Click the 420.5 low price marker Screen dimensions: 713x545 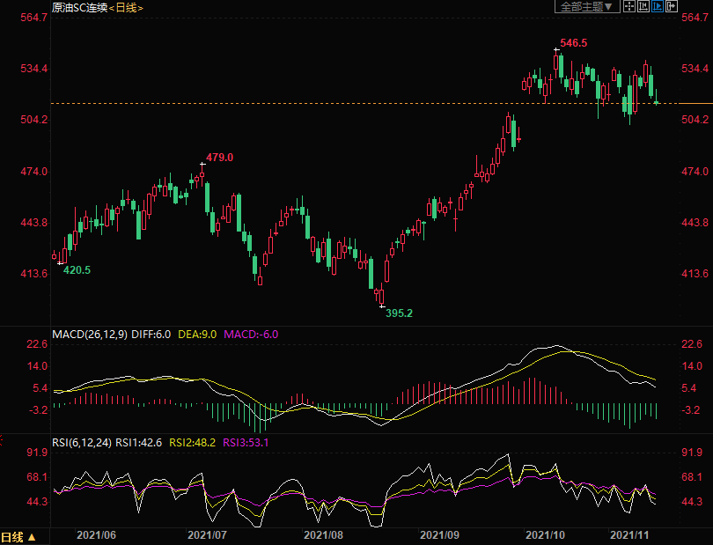[77, 269]
